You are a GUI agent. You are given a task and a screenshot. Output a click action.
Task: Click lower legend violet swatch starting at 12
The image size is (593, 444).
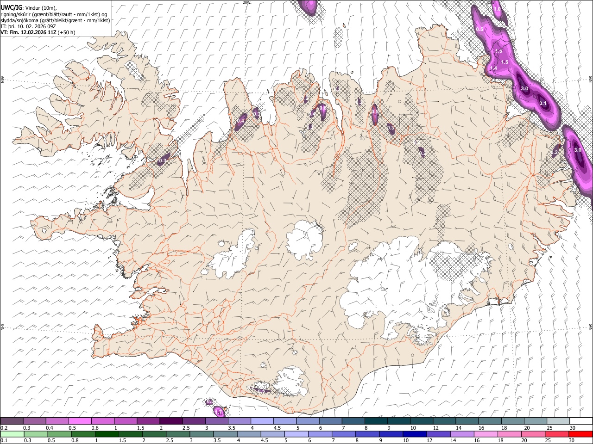[438, 434]
